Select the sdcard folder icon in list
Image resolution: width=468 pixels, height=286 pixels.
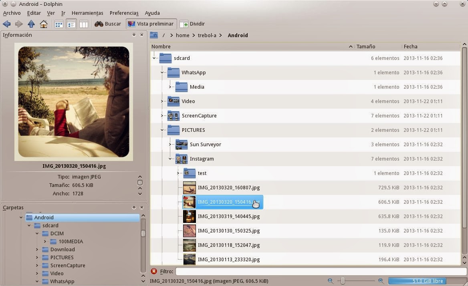point(165,58)
